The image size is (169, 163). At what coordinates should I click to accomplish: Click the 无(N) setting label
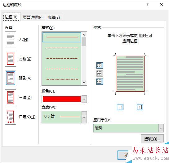coord(23,39)
